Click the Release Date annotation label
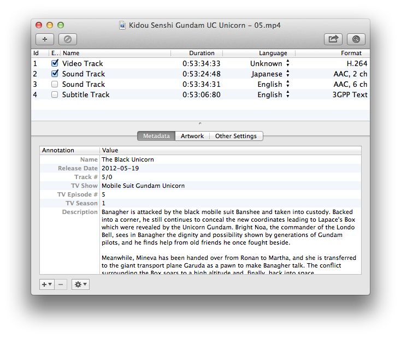Screen dimensions: 401x338 click(78, 168)
